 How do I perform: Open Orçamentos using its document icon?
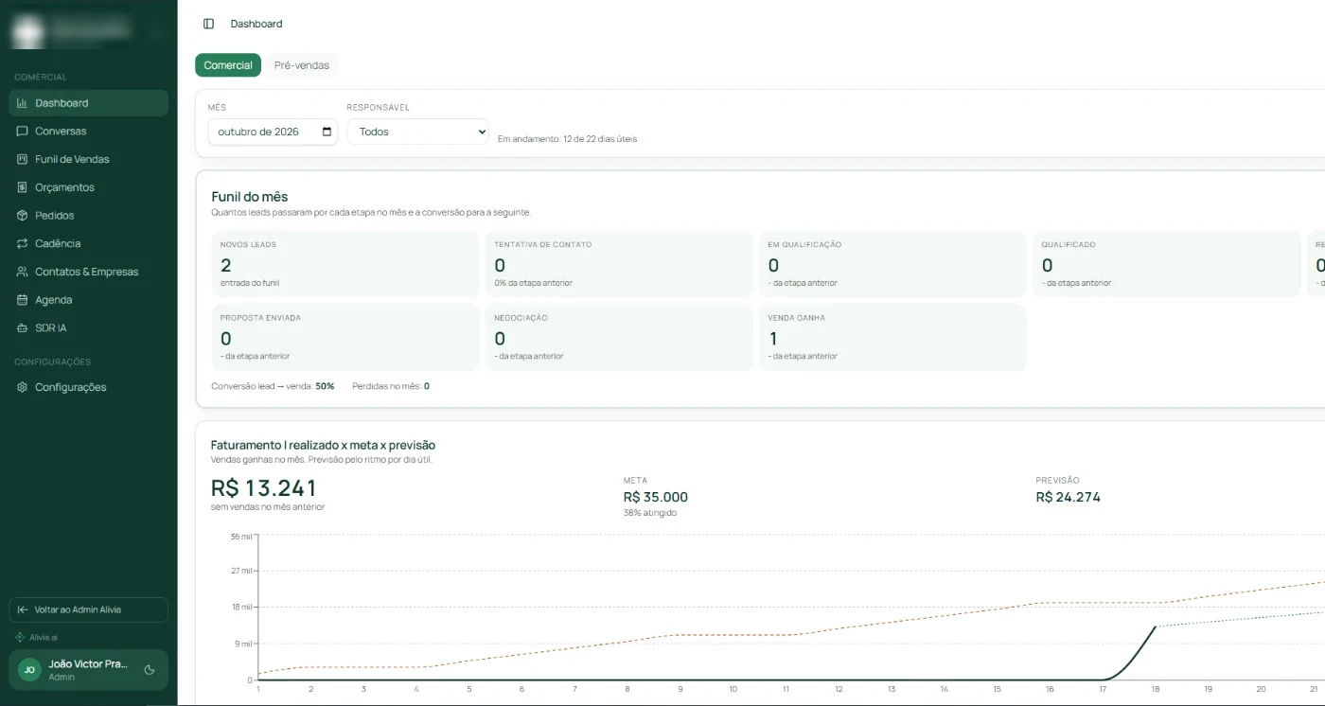[23, 187]
